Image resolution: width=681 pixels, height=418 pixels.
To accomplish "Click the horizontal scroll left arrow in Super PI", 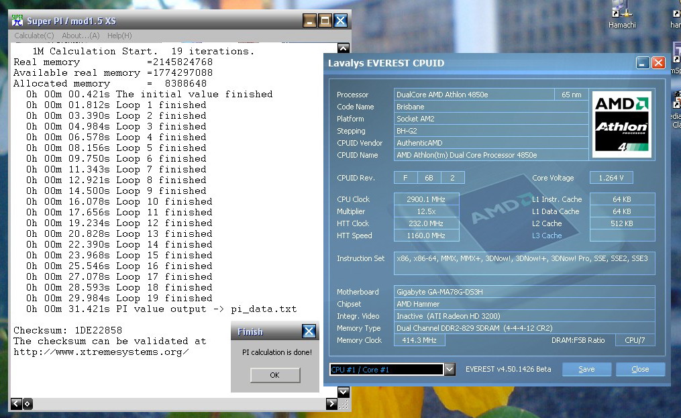I will [16, 404].
